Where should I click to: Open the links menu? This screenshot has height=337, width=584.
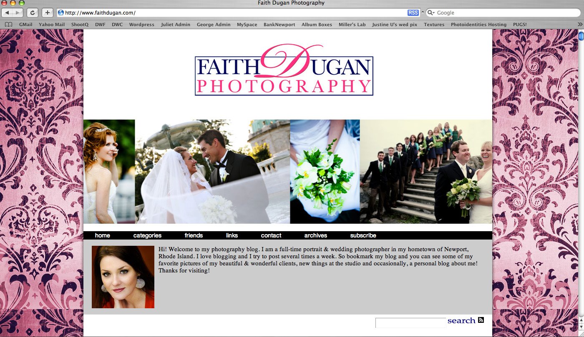[x=232, y=235]
